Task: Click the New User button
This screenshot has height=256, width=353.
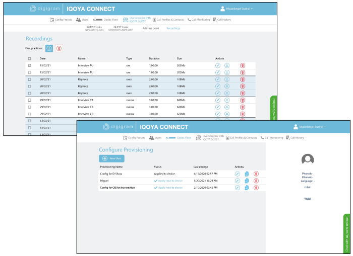Action: pyautogui.click(x=111, y=158)
